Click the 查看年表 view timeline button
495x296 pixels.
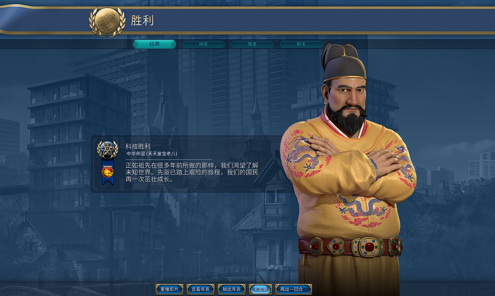201,289
